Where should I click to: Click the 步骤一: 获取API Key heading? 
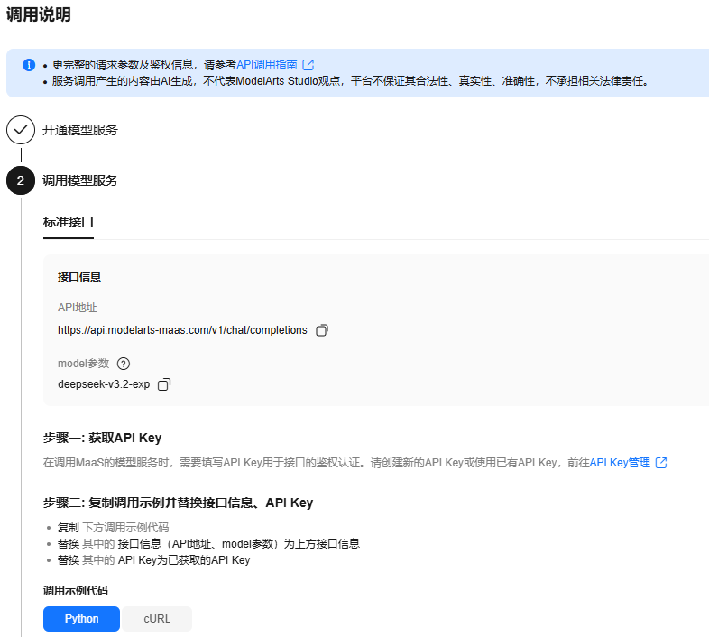pyautogui.click(x=102, y=438)
